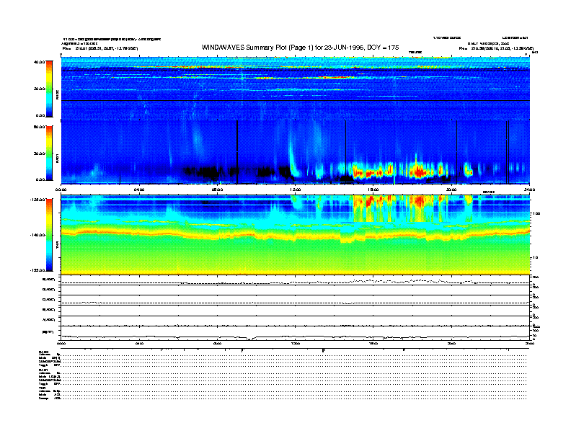The image size is (571, 441).
Task: Click the RAD2 spectrogram panel
Action: pos(296,89)
